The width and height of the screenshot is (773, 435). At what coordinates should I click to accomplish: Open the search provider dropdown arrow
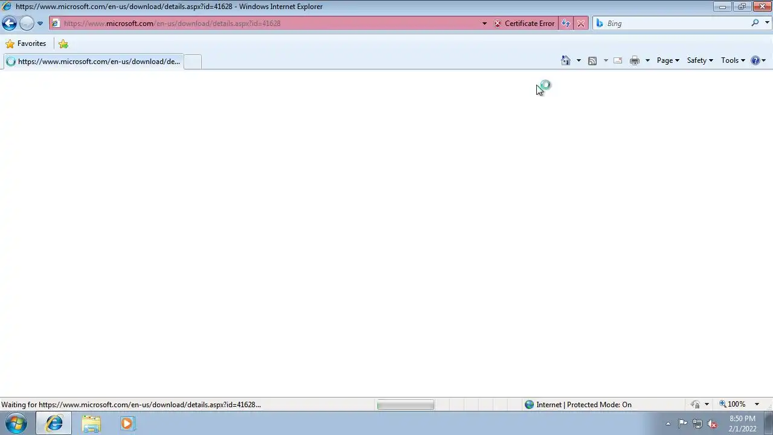coord(768,23)
